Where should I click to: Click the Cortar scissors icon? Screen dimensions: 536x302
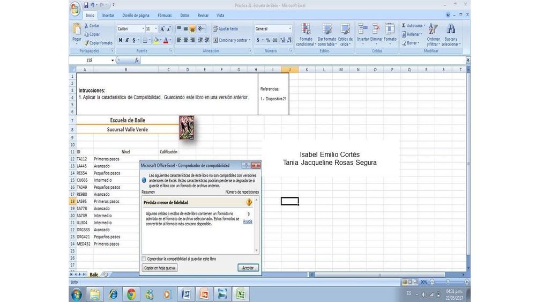pos(86,25)
